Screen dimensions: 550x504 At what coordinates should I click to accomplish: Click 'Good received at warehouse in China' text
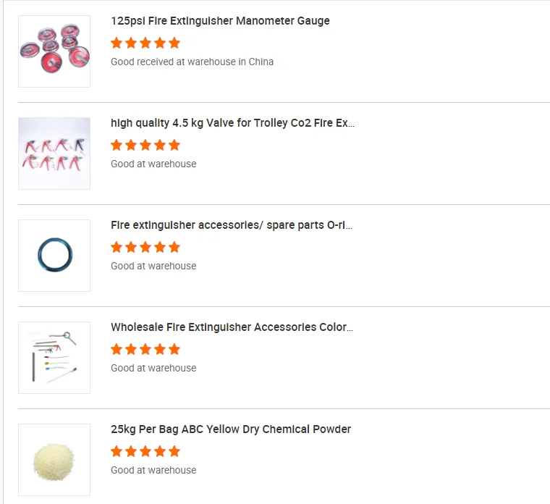tap(192, 62)
